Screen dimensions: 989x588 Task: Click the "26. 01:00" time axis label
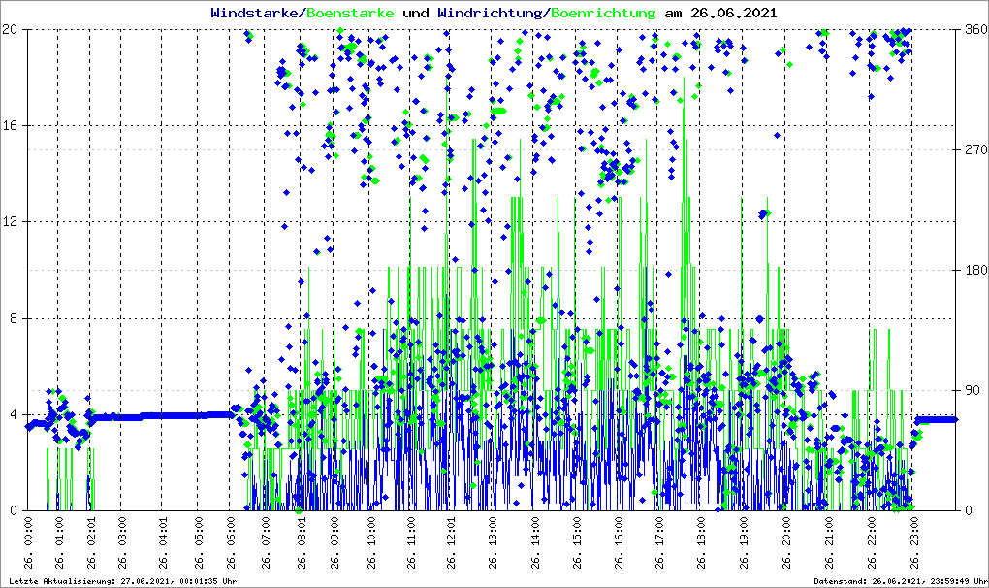(x=59, y=542)
